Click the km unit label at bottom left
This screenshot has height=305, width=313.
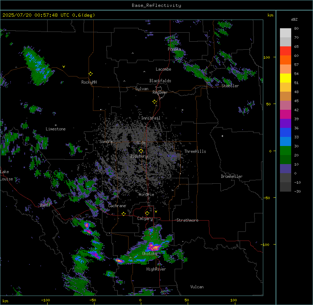[x=5, y=301]
